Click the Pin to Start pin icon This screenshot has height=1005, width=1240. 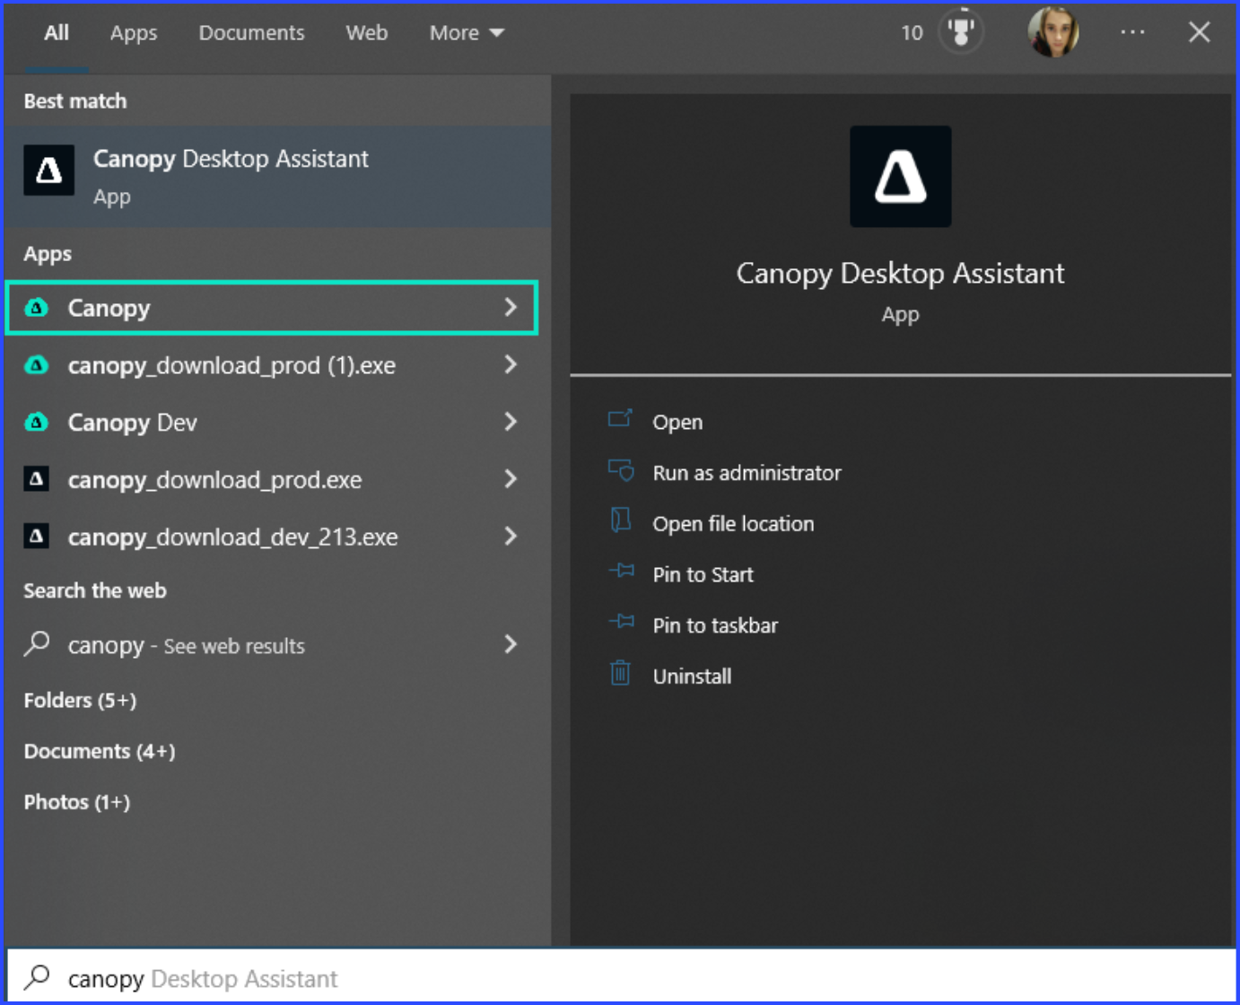point(621,572)
